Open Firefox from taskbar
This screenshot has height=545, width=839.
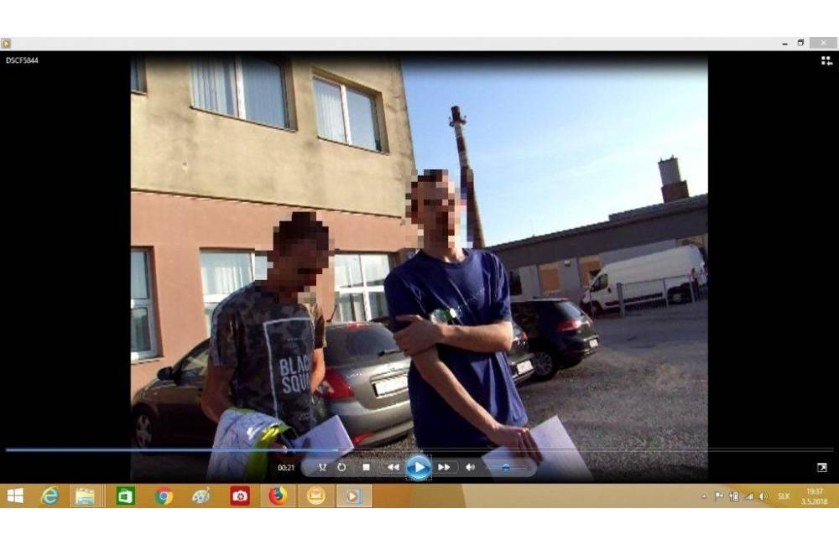click(x=278, y=496)
